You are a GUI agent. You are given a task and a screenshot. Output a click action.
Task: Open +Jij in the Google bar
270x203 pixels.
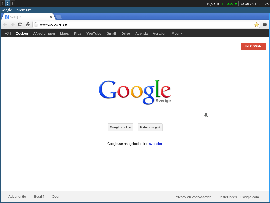8,34
